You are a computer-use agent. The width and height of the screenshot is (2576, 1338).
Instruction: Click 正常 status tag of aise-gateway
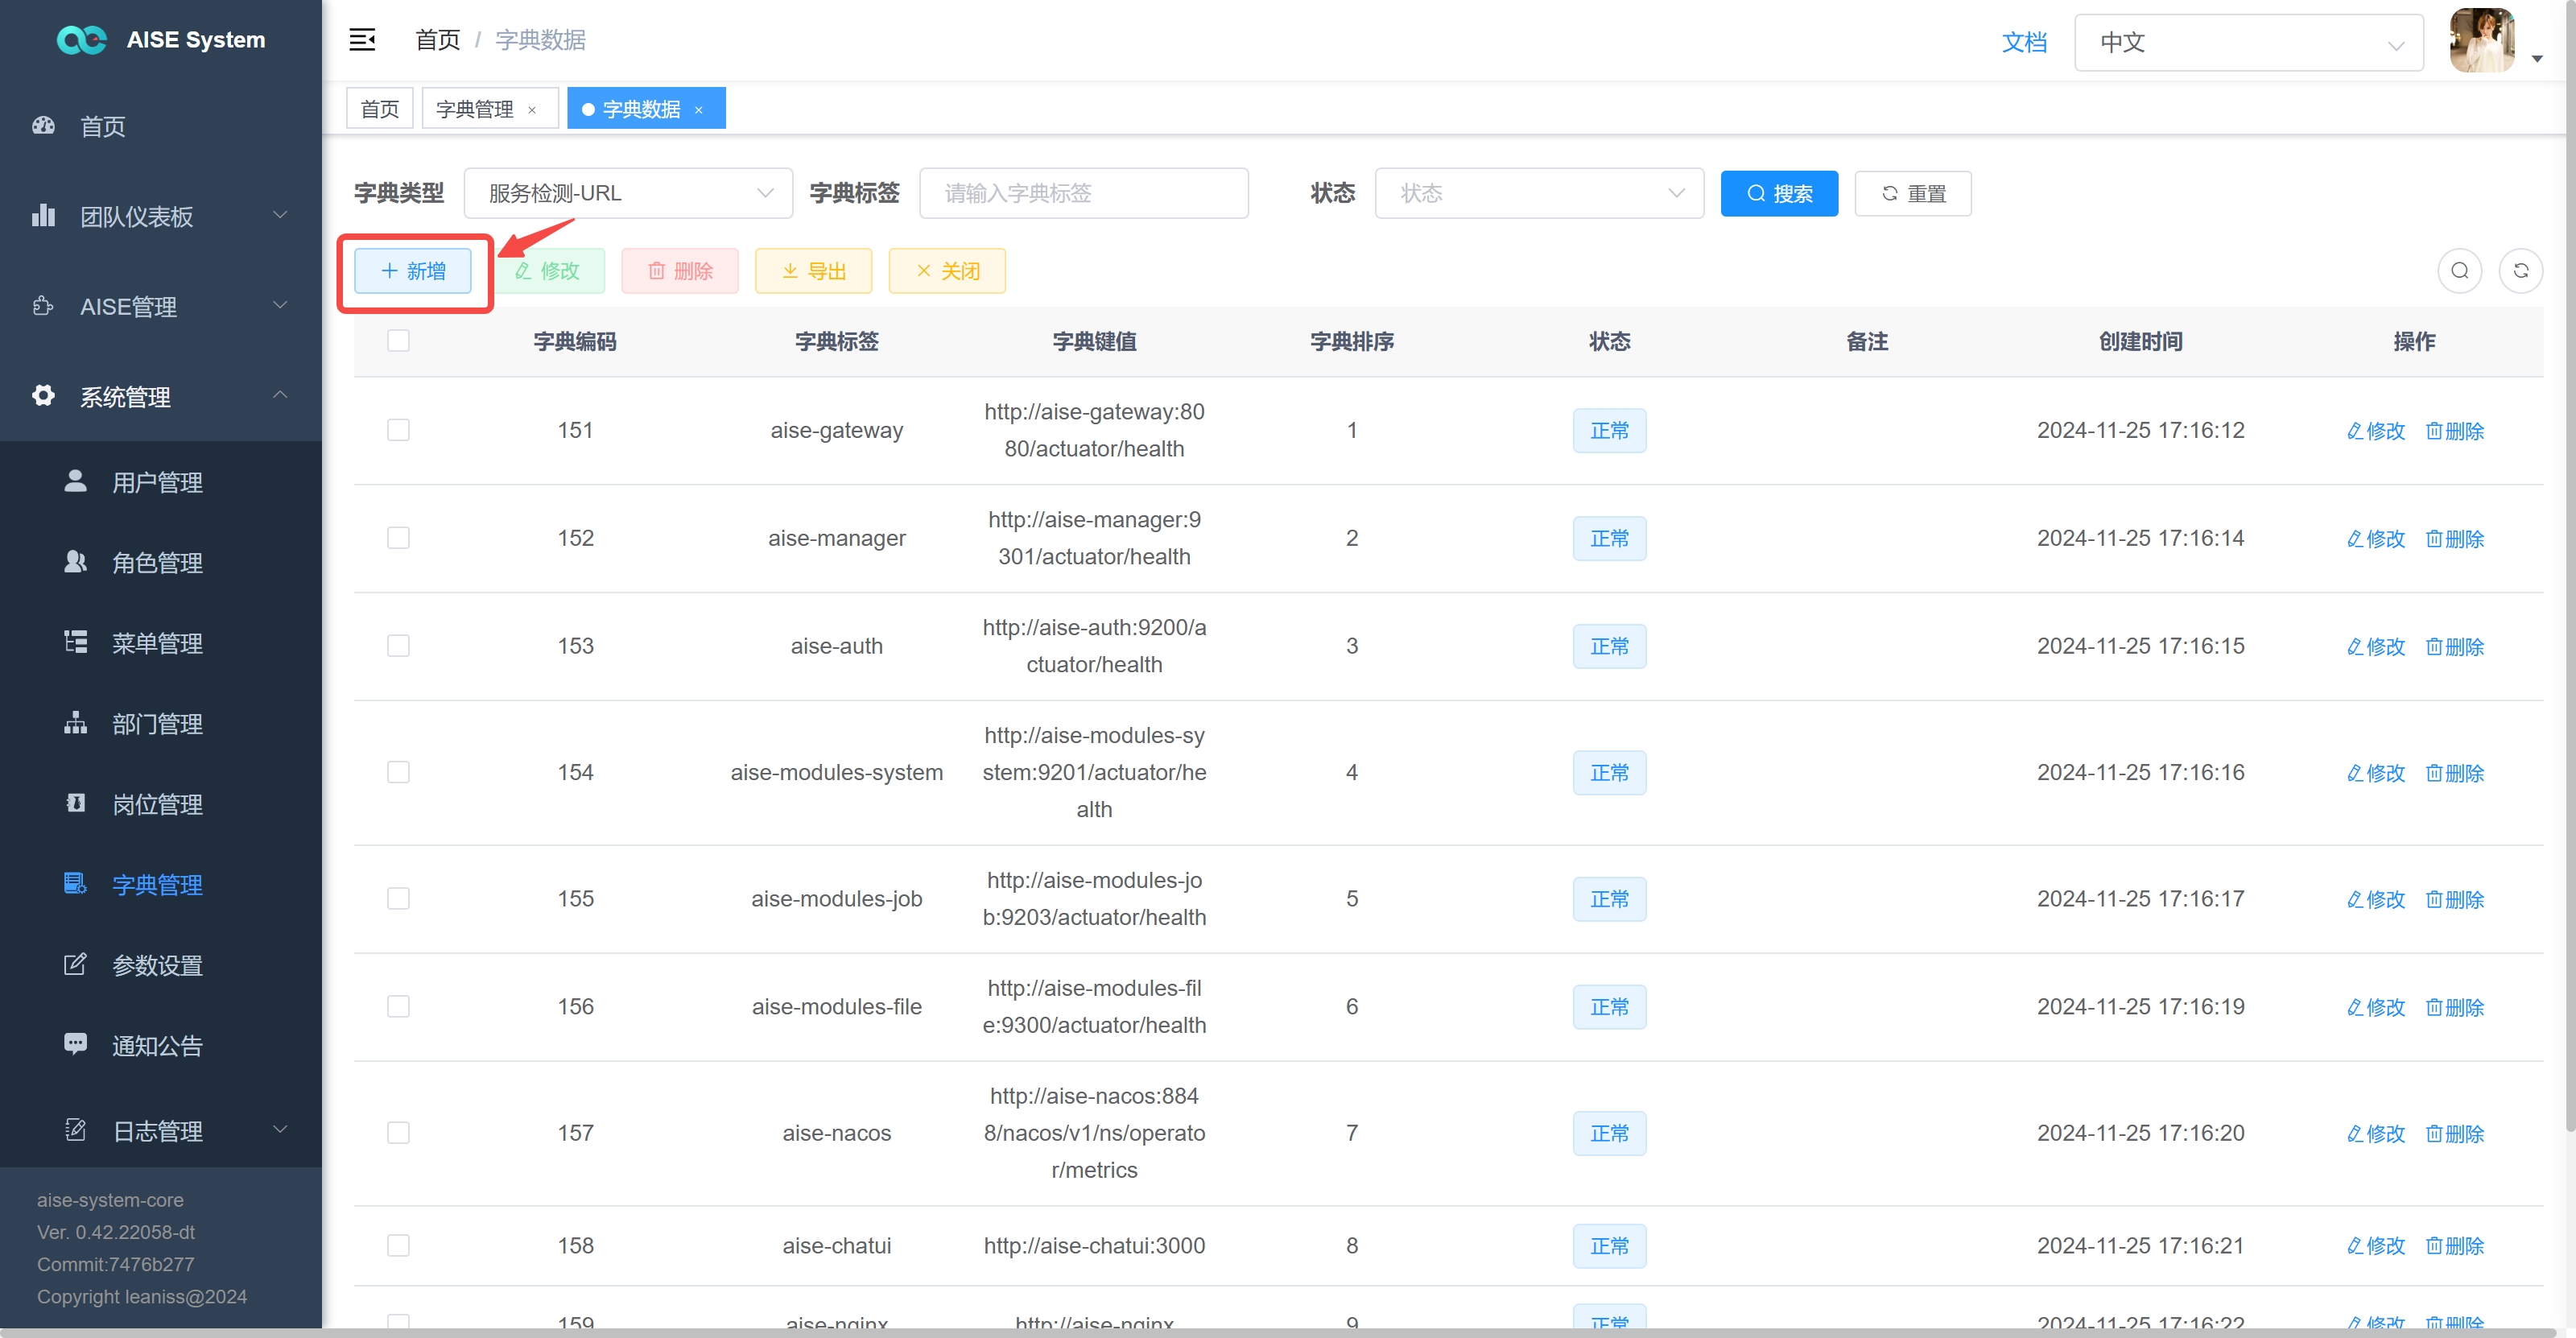pyautogui.click(x=1609, y=431)
